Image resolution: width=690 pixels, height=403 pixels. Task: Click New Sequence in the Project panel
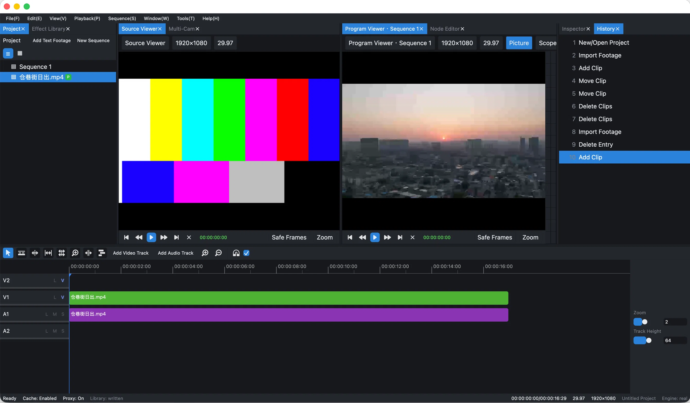93,40
